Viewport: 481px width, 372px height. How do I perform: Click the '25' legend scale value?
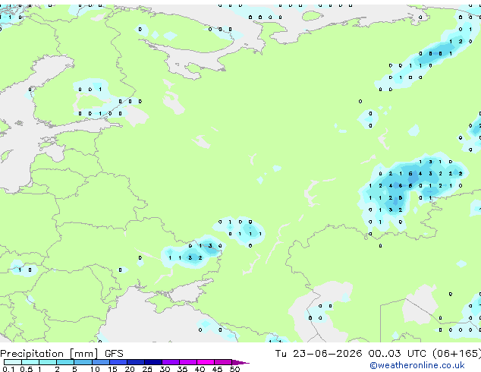[x=147, y=369]
